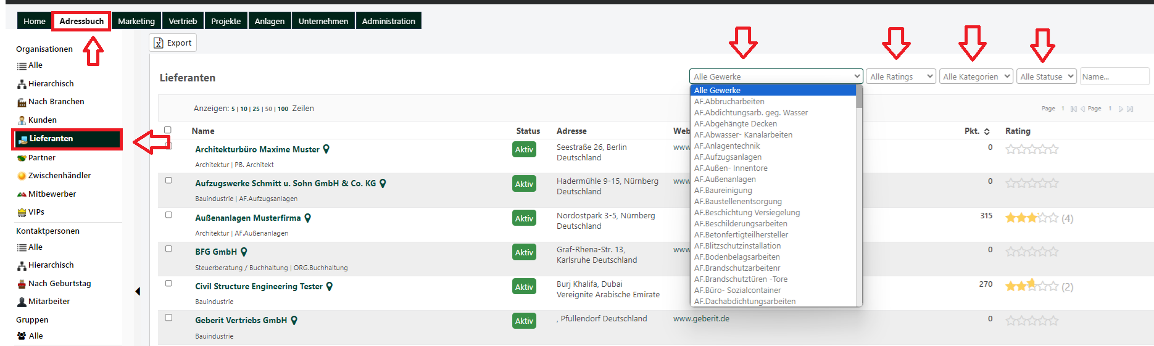Tick the select-all checkbox in table header
The image size is (1154, 346).
pos(168,130)
